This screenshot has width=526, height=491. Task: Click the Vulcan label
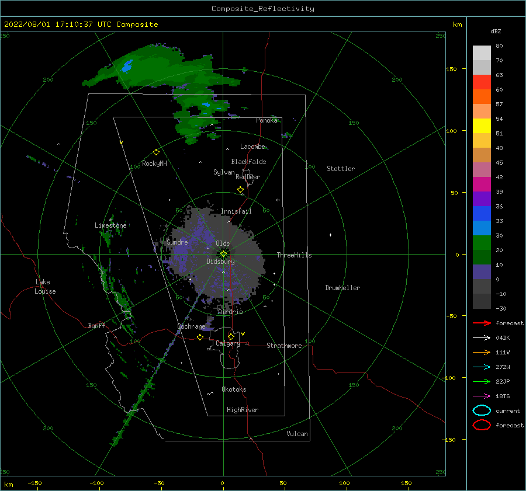click(297, 434)
